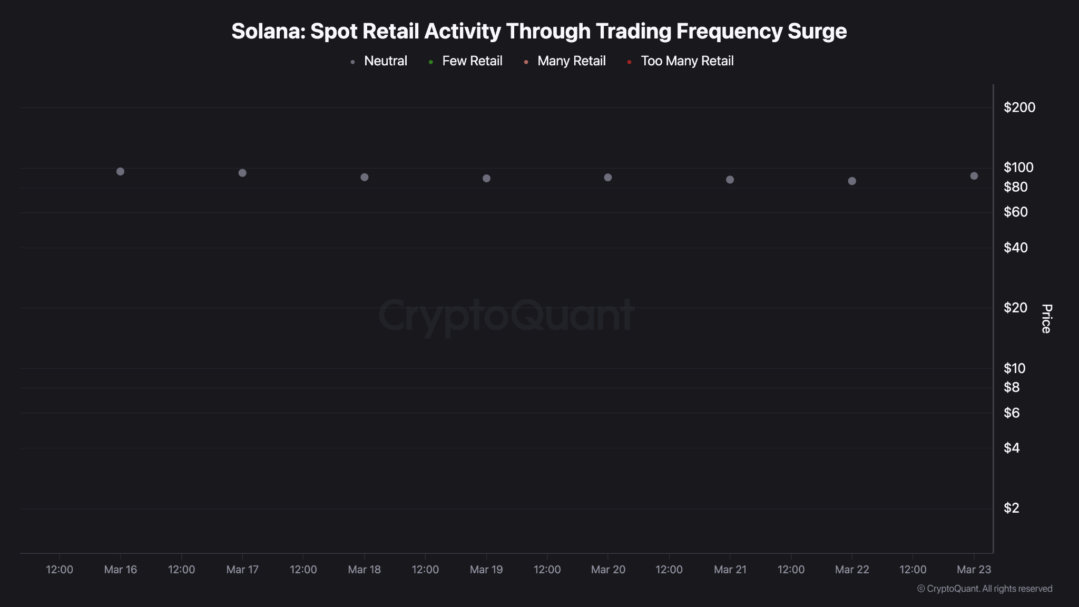The image size is (1079, 607).
Task: Toggle the Many Retail legend series
Action: tap(565, 61)
